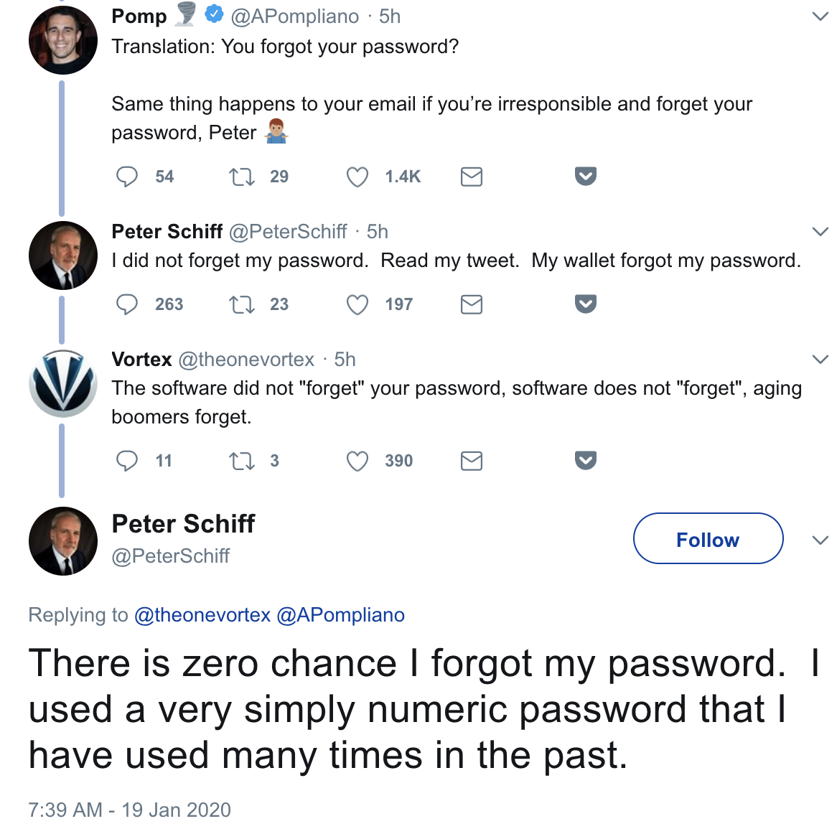Expand options caret on Peter Schiff's reply
The width and height of the screenshot is (837, 834).
(x=820, y=230)
